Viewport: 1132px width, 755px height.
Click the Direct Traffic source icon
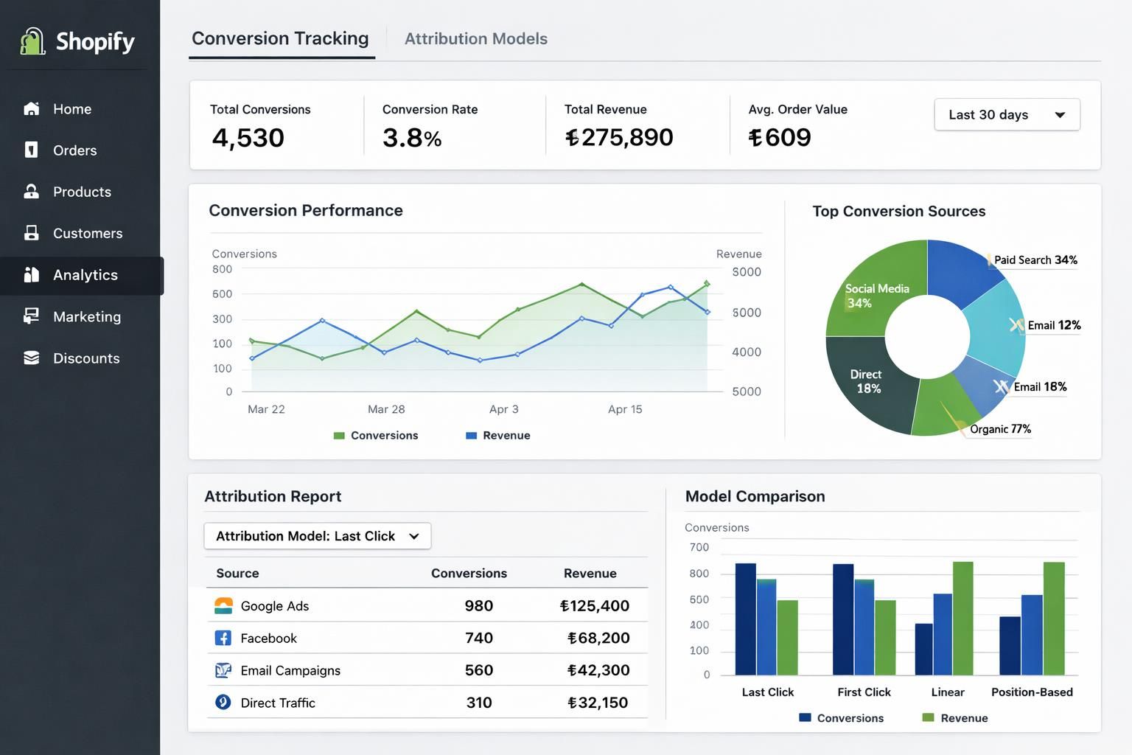click(x=223, y=702)
